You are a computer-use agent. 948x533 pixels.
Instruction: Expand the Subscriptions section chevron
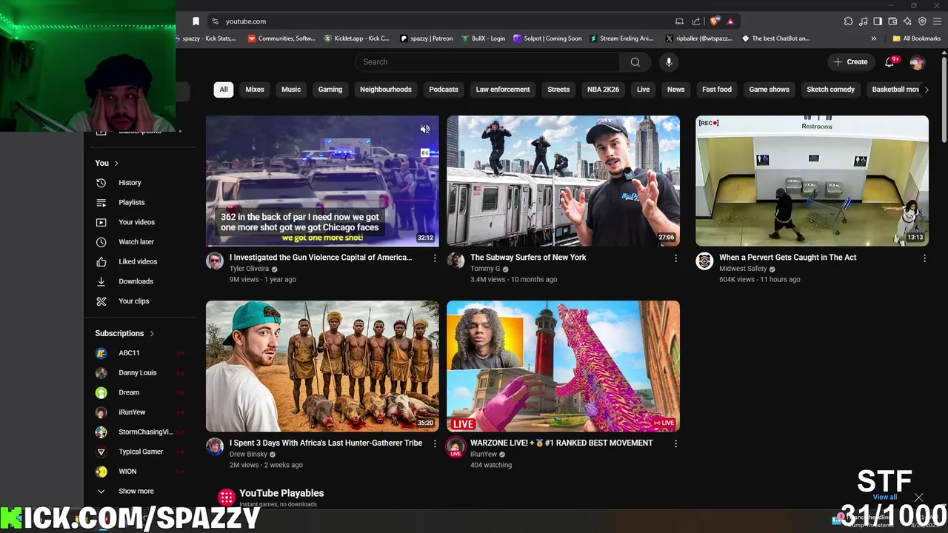[x=152, y=333]
